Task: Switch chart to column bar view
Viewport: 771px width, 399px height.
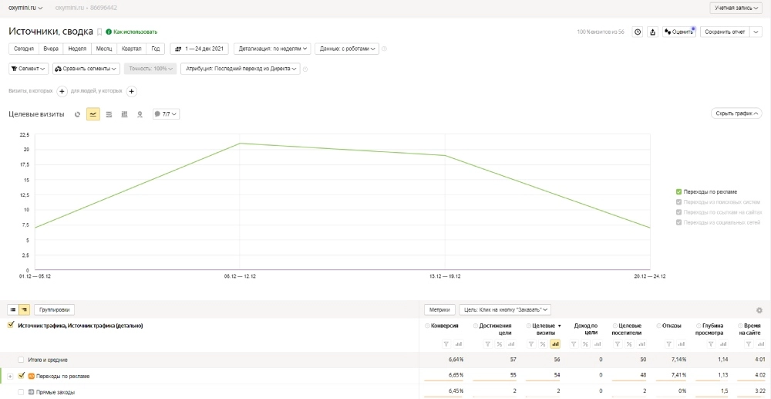Action: [124, 114]
